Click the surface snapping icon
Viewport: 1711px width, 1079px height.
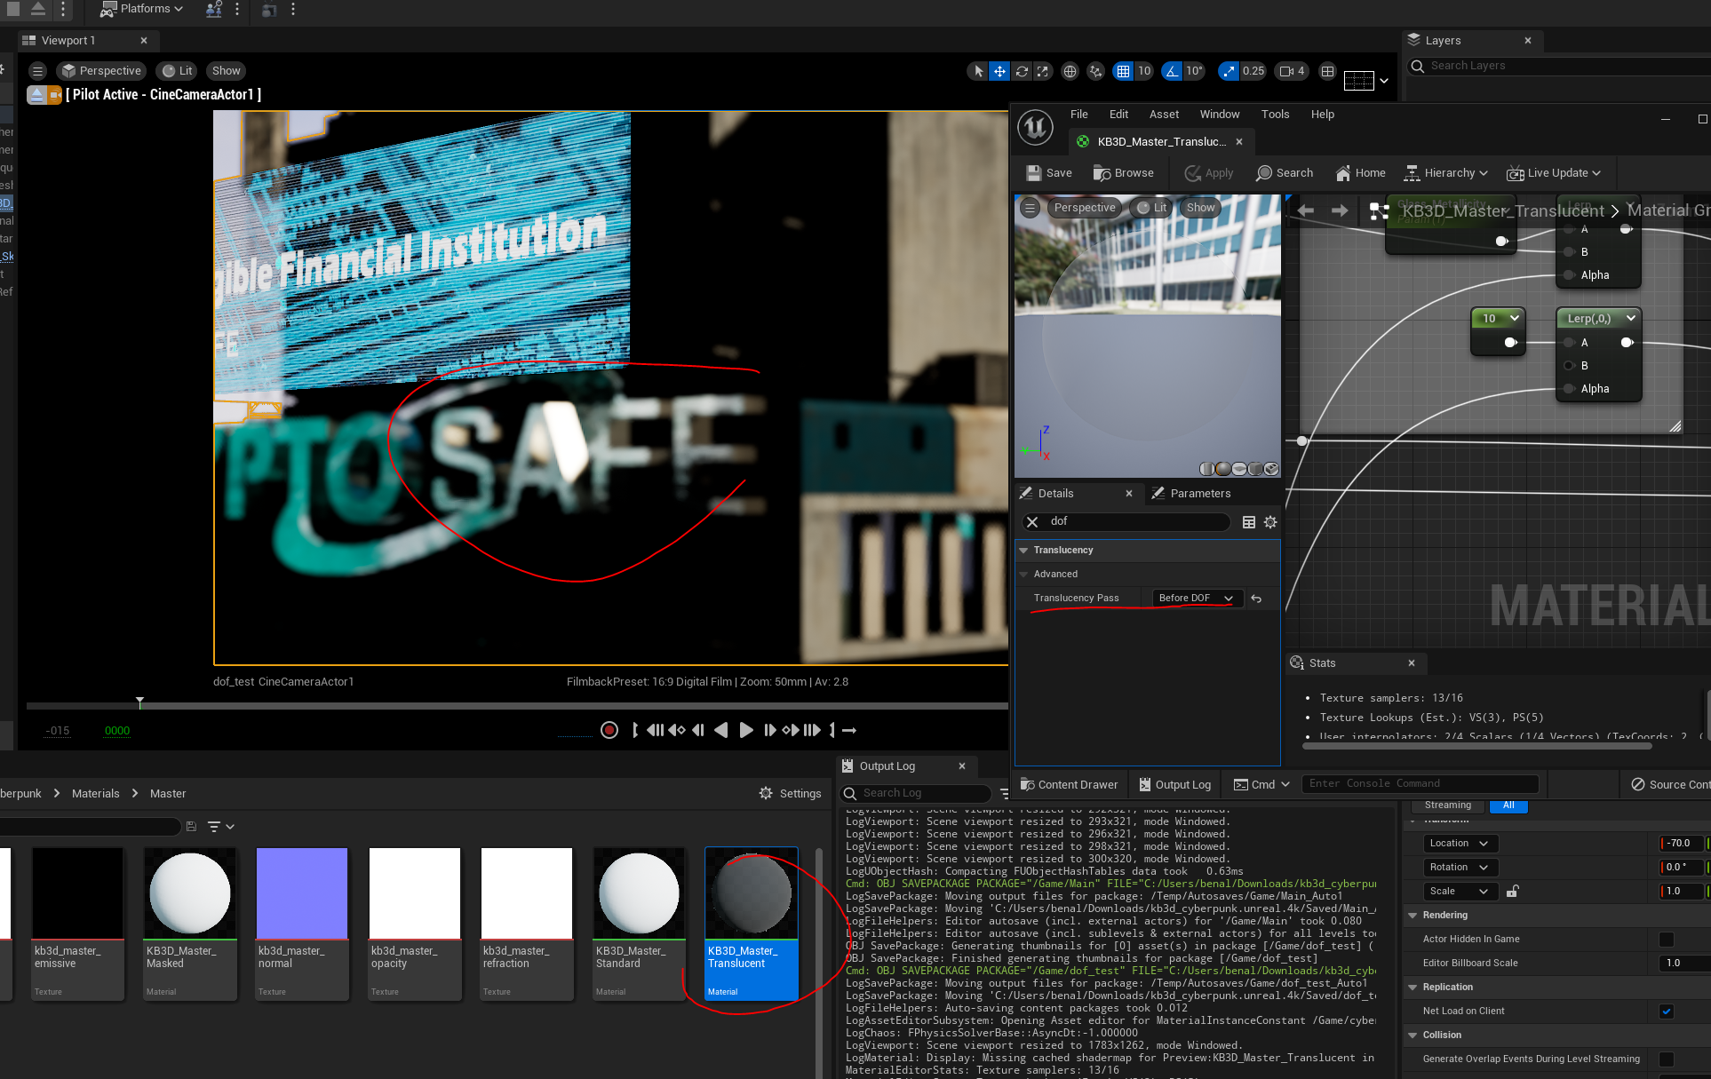coord(1096,71)
